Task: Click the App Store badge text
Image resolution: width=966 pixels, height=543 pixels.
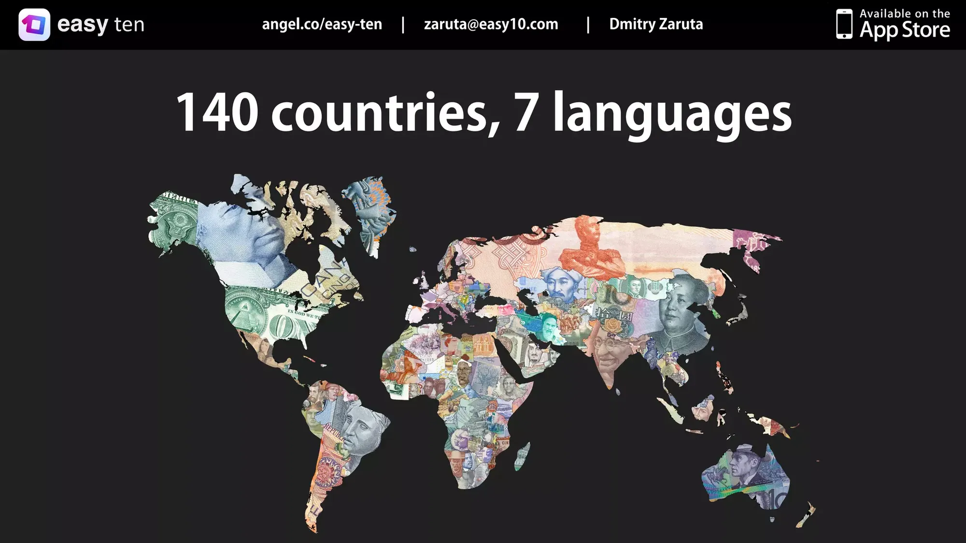Action: (905, 25)
